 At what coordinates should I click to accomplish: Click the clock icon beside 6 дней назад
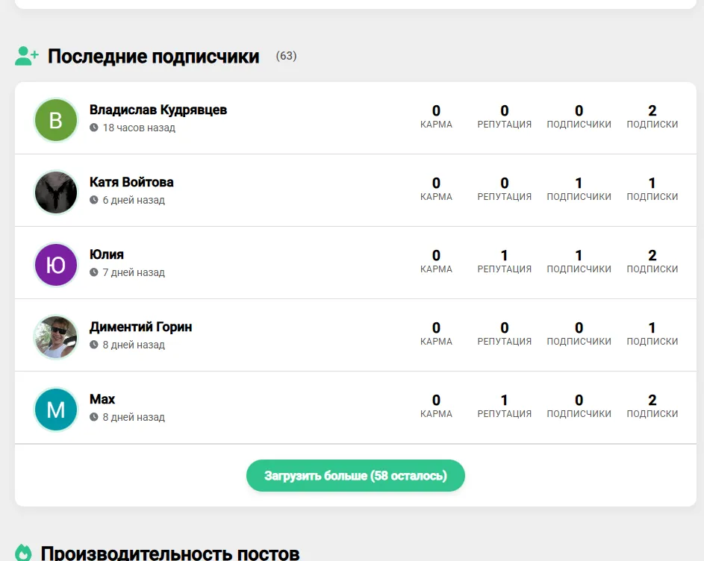point(94,200)
